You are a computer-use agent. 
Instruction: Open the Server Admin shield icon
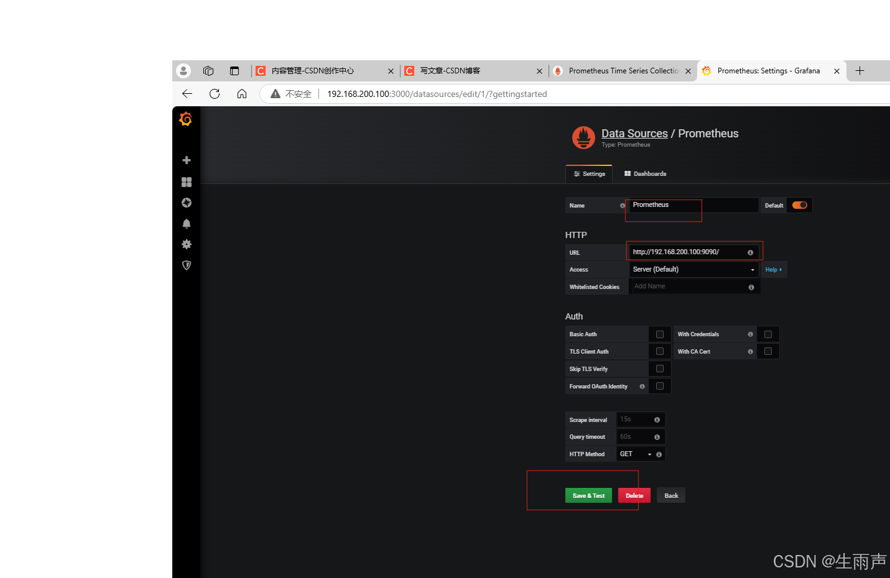pos(187,265)
